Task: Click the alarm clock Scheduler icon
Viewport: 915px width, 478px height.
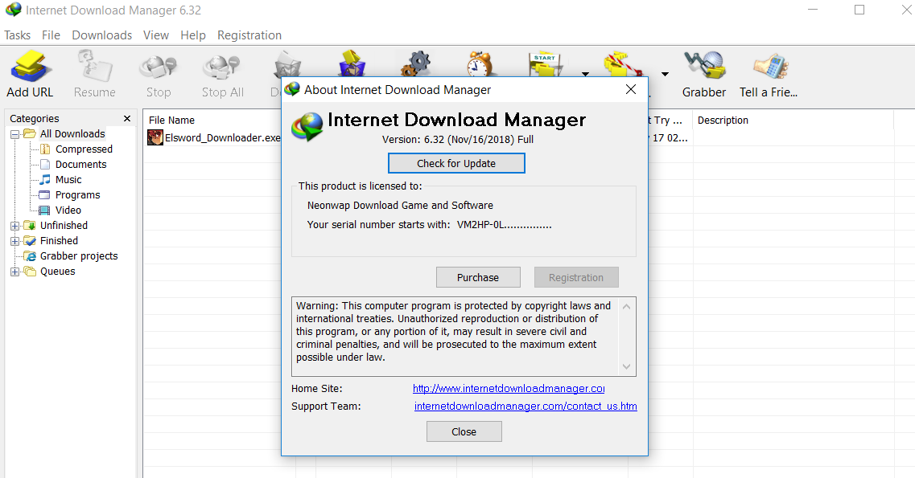Action: pos(481,63)
